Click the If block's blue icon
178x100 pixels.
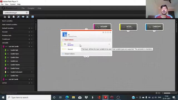(x=65, y=34)
